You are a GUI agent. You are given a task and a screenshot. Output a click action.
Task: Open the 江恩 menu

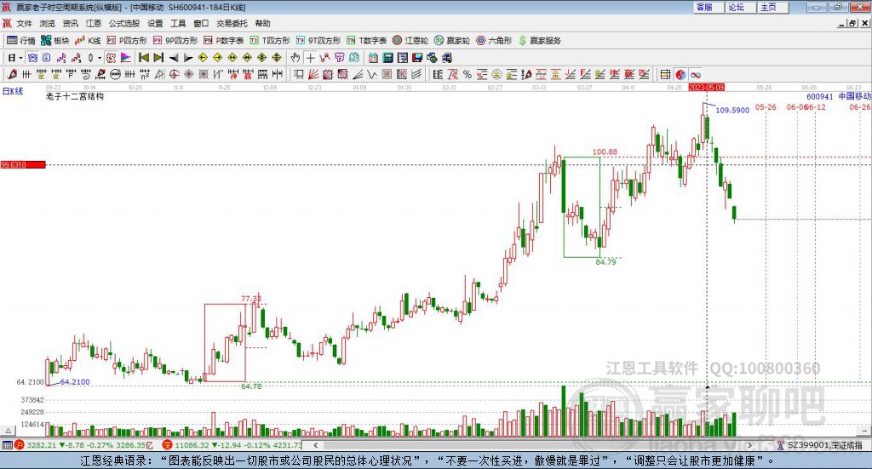tap(94, 23)
